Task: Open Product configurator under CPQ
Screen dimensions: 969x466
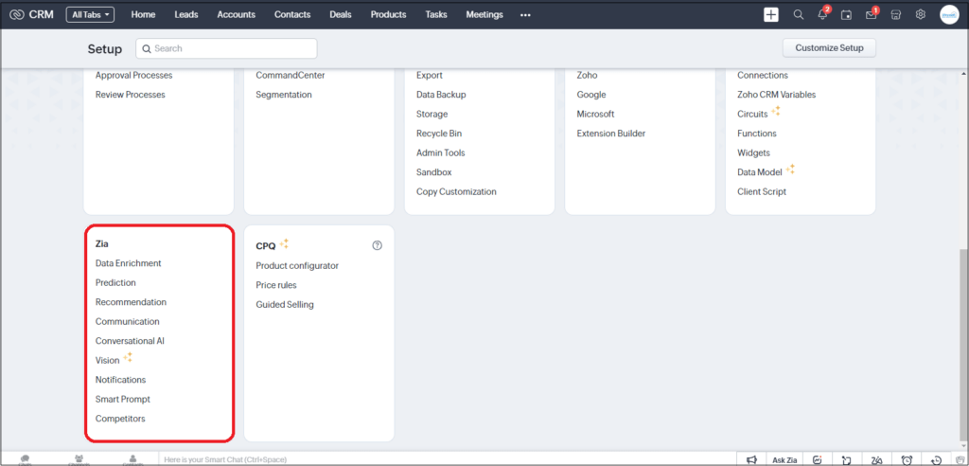Action: (297, 265)
